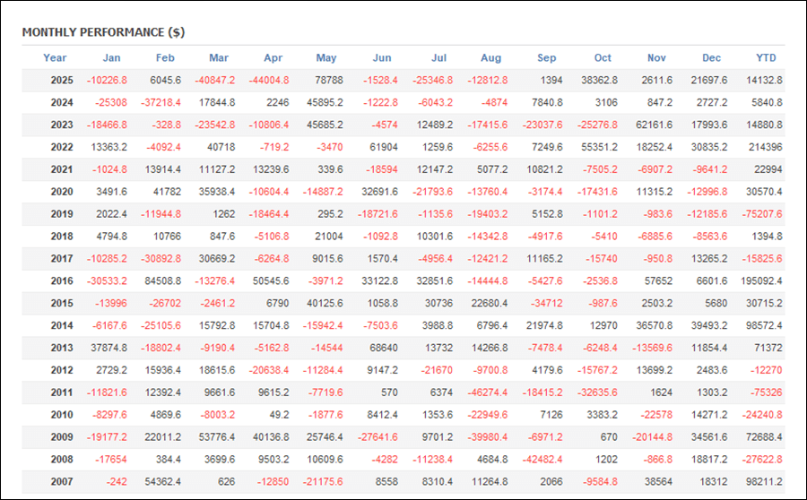Image resolution: width=807 pixels, height=500 pixels.
Task: Click the 2022 YTD value 214396
Action: [x=764, y=147]
